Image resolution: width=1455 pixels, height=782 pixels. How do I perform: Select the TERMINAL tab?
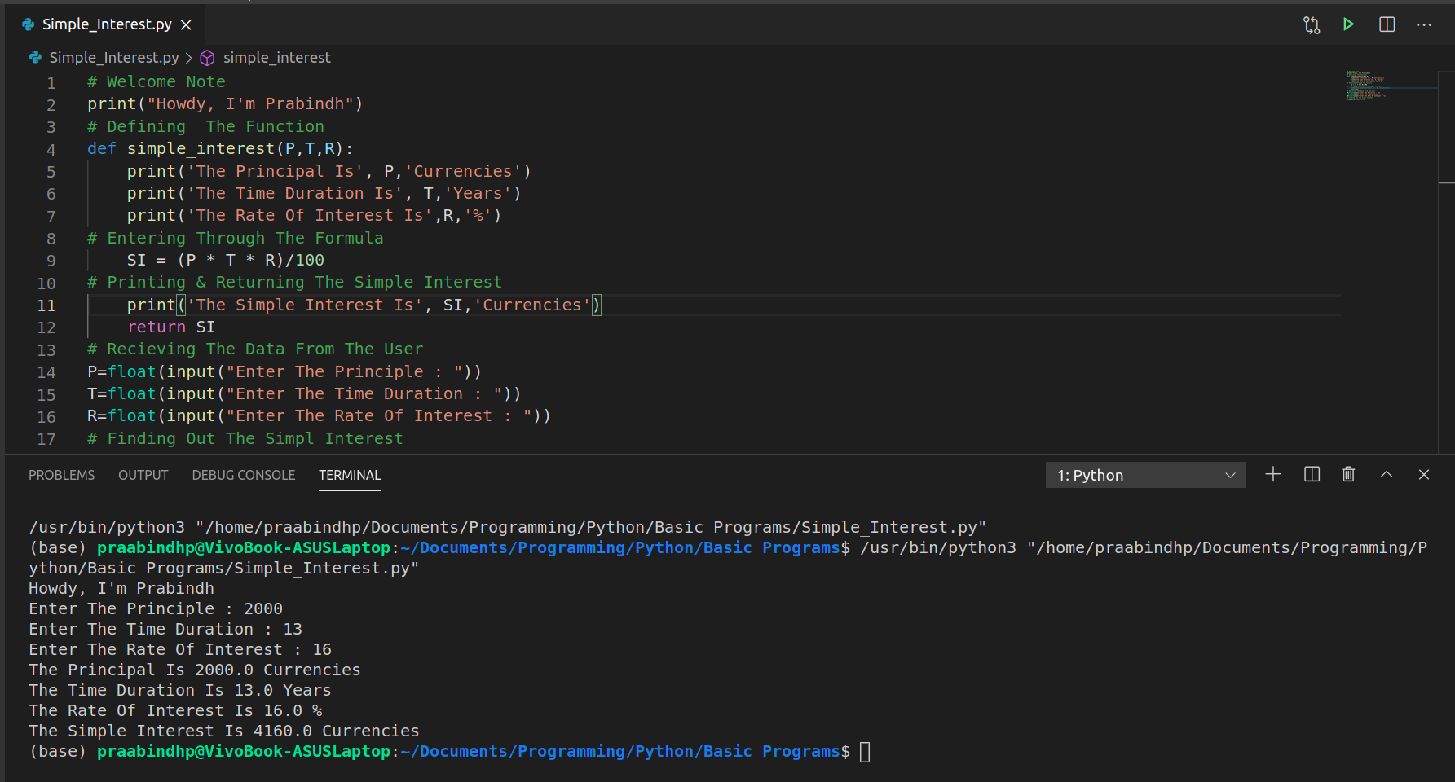pyautogui.click(x=349, y=475)
